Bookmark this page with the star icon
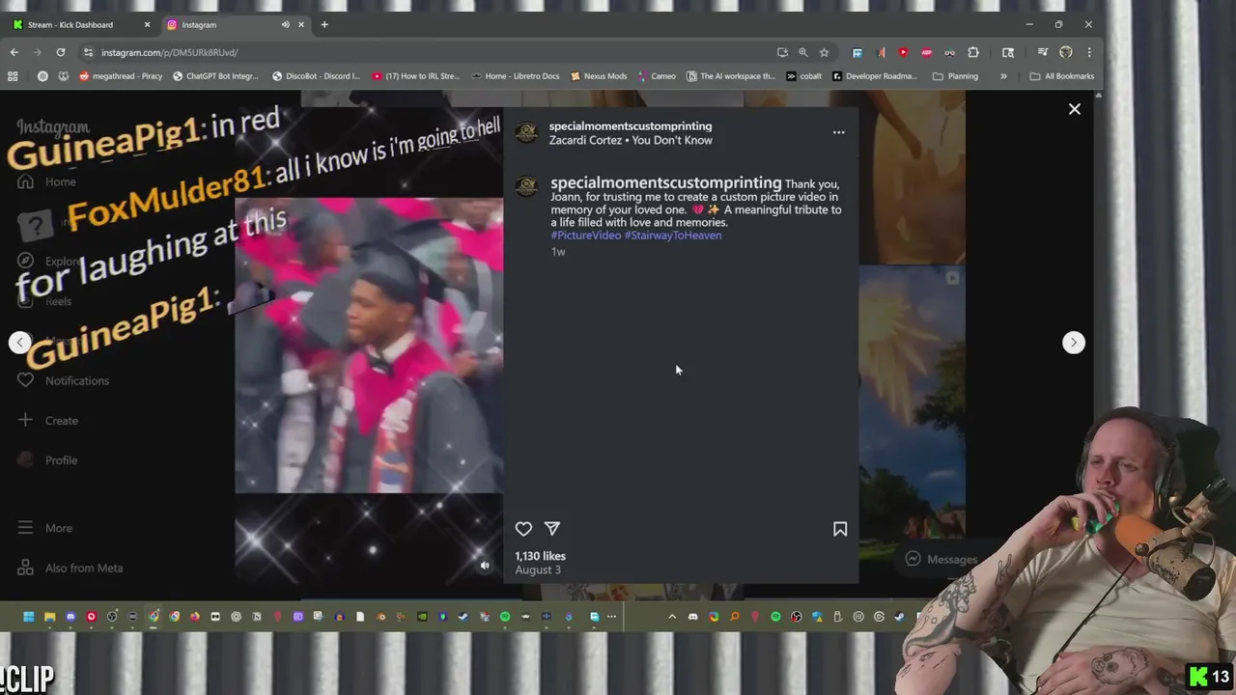 click(x=824, y=52)
